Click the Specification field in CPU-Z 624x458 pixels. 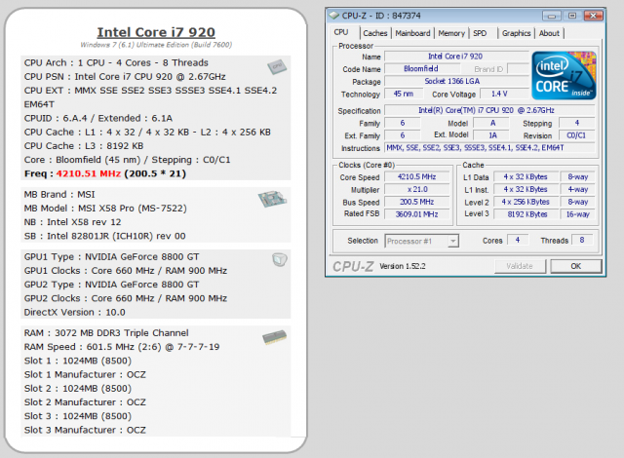(489, 110)
